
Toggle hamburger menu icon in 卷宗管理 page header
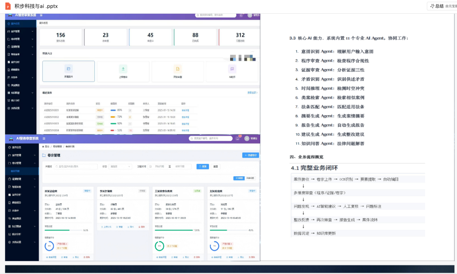[44, 138]
